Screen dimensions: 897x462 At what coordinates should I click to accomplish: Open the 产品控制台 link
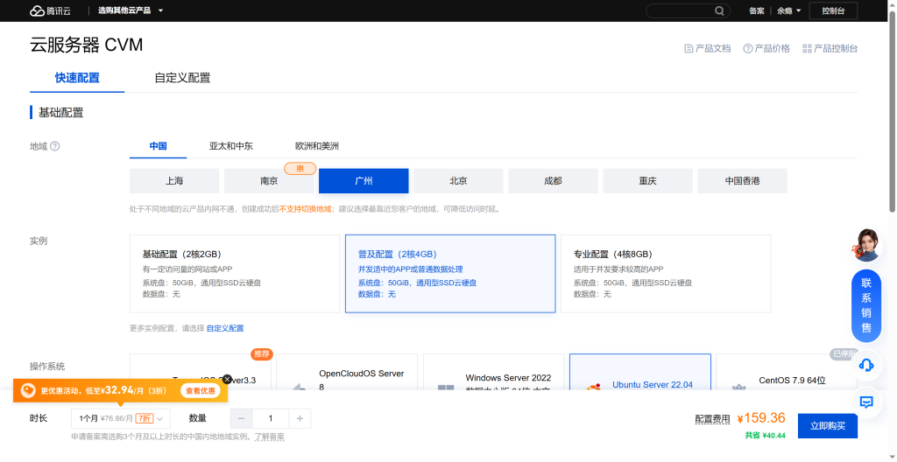[830, 49]
